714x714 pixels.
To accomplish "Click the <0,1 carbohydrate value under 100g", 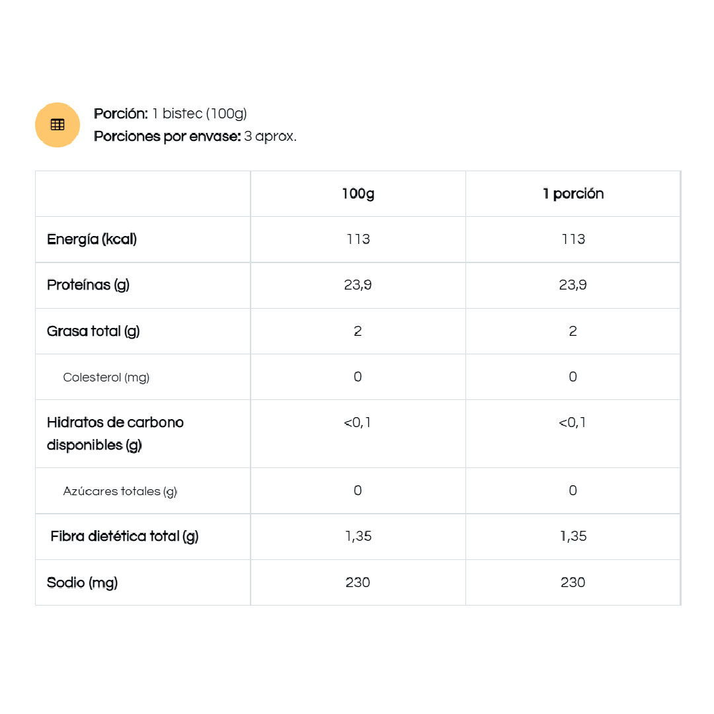I will point(358,422).
